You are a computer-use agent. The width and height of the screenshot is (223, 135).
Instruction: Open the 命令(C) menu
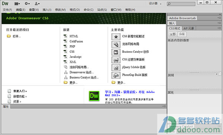point(88,10)
